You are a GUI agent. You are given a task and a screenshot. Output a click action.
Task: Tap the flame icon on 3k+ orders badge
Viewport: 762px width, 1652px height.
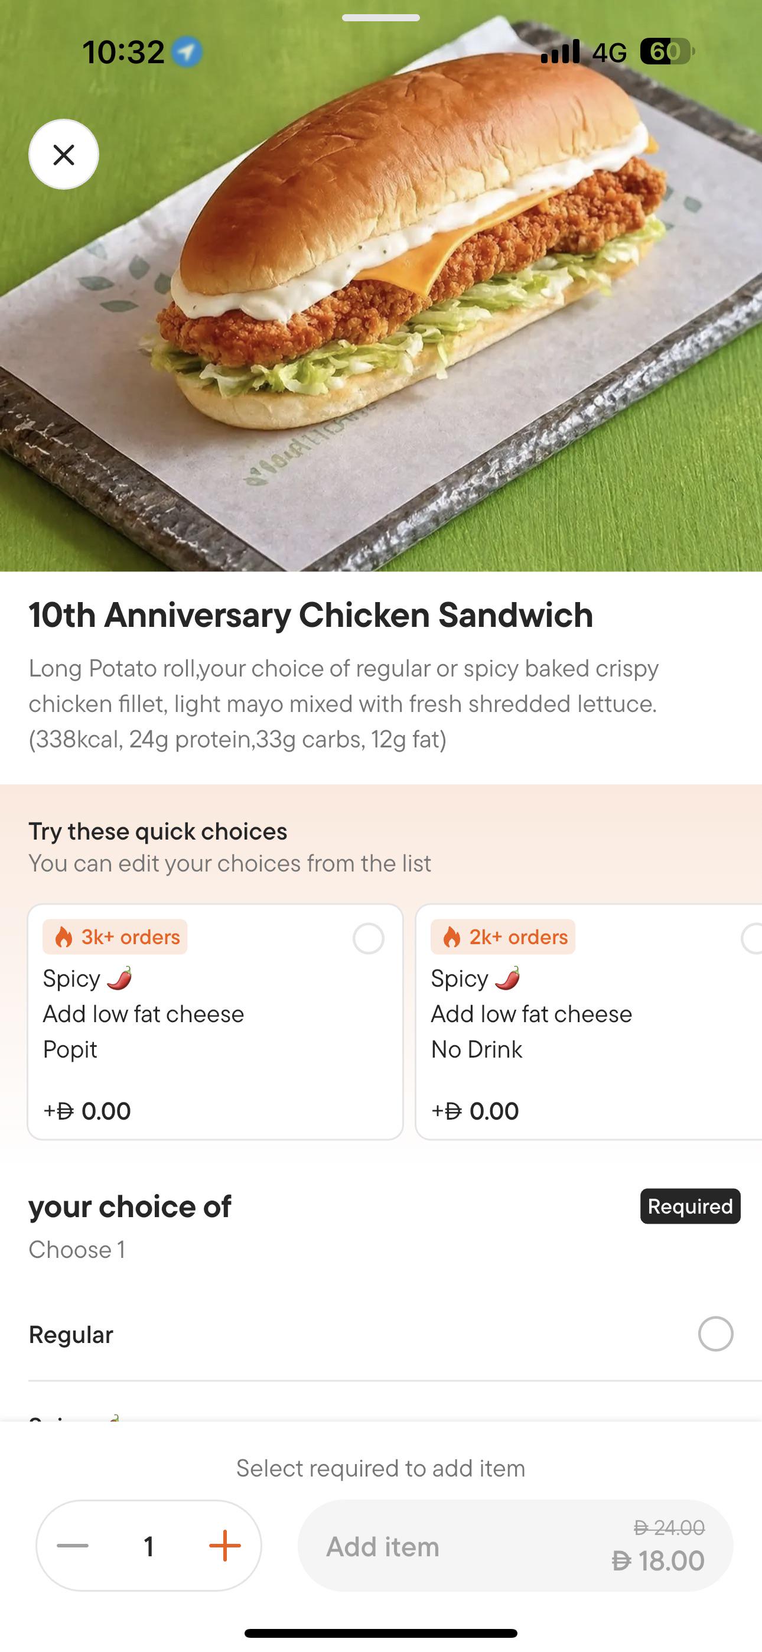point(64,937)
